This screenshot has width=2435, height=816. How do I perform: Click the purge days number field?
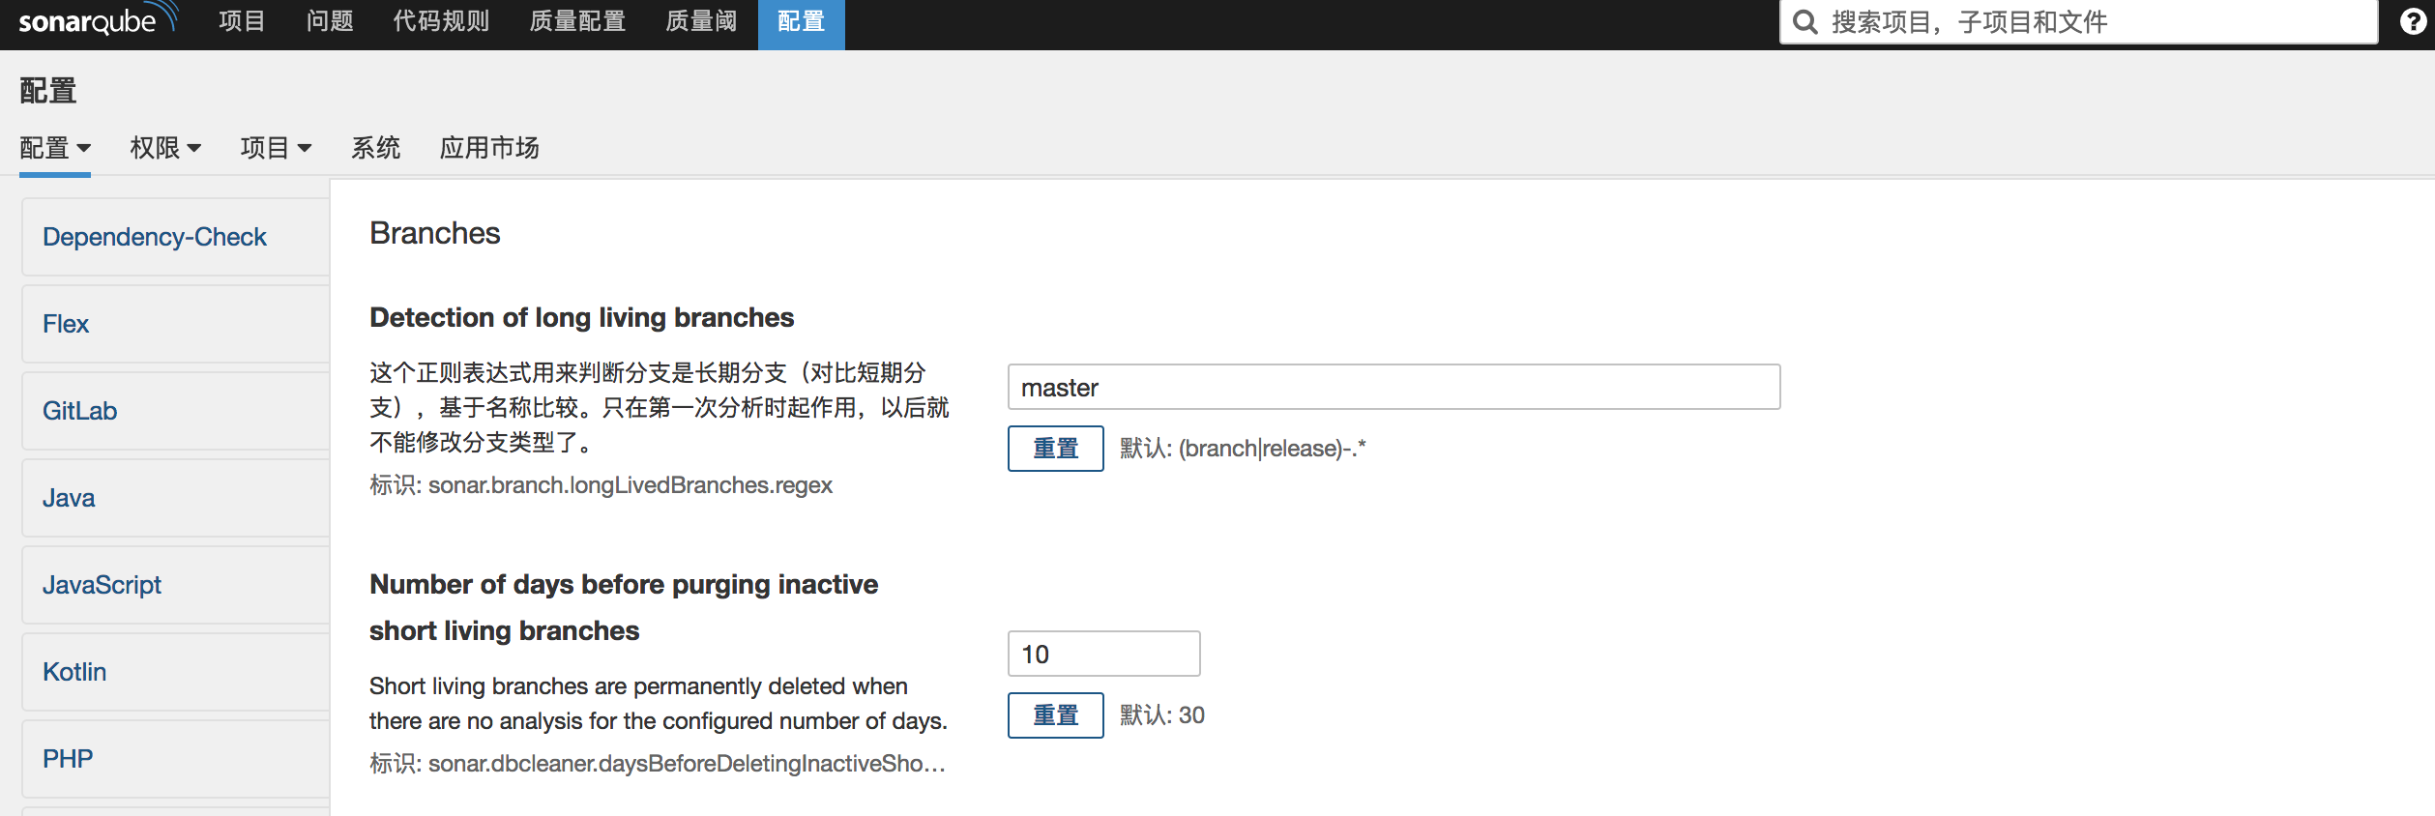pyautogui.click(x=1103, y=654)
